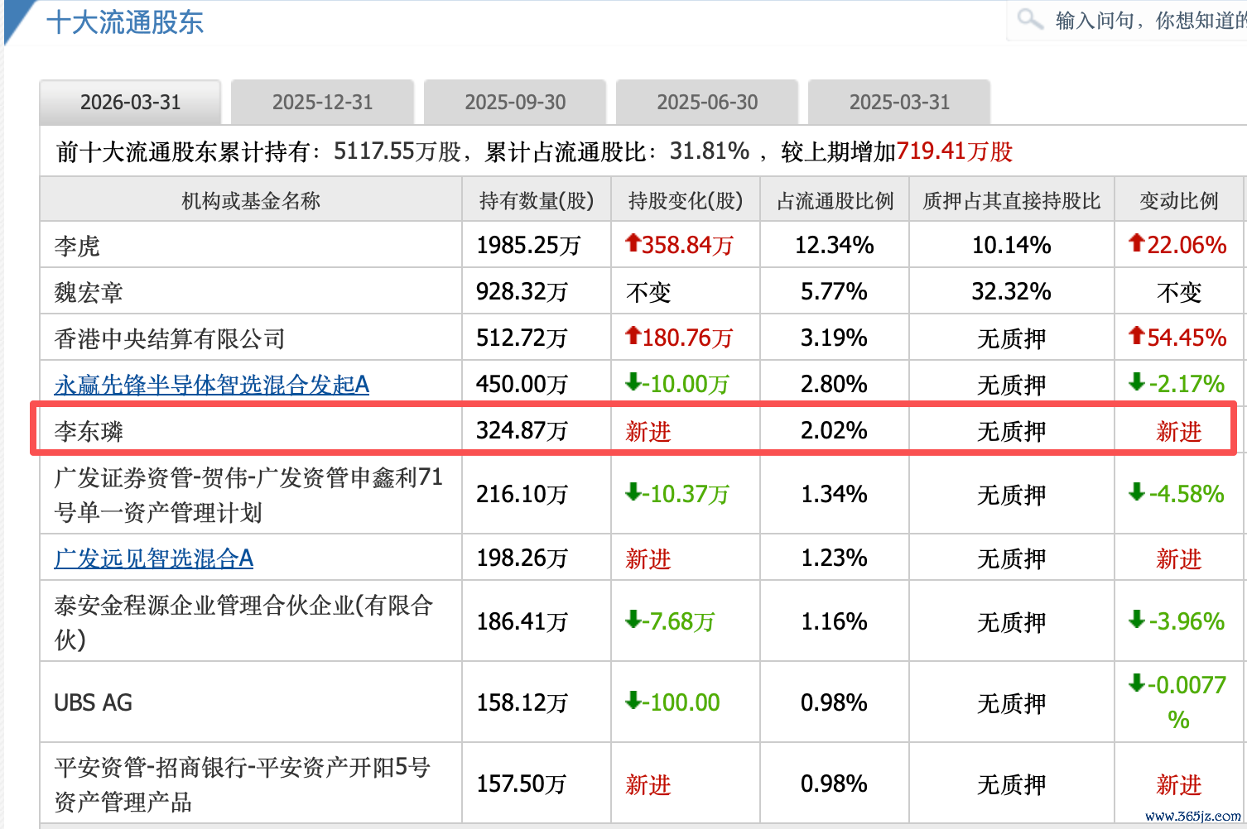Click the search magnifier icon
The image size is (1247, 829).
pyautogui.click(x=1029, y=18)
